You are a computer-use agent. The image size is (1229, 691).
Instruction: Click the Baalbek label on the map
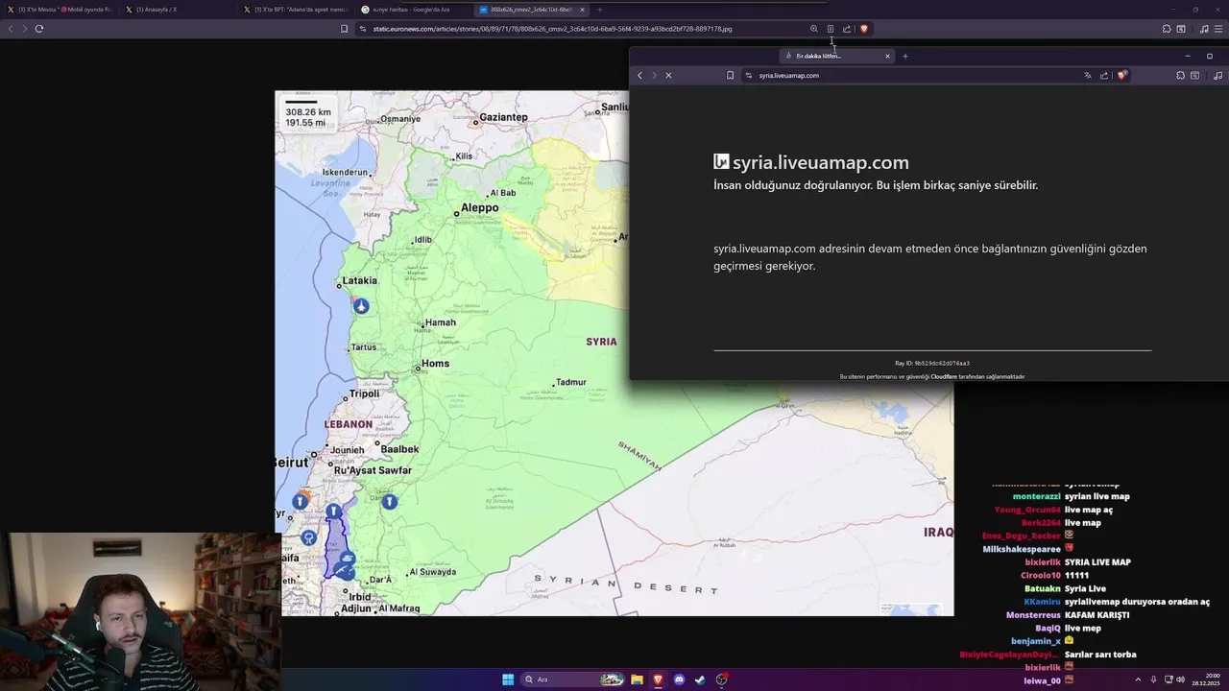click(x=399, y=449)
